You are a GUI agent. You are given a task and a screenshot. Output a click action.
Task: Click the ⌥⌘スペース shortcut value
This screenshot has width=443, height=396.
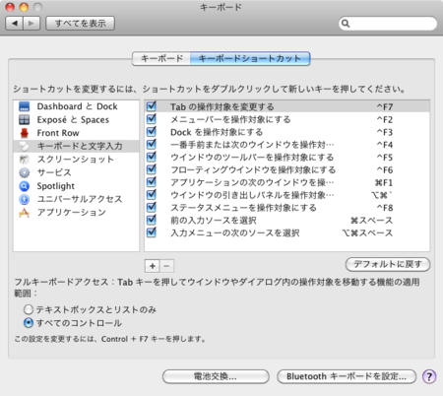367,233
